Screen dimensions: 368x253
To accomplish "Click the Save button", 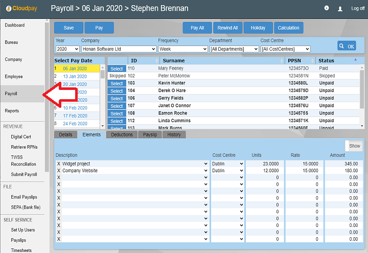I will tap(68, 28).
